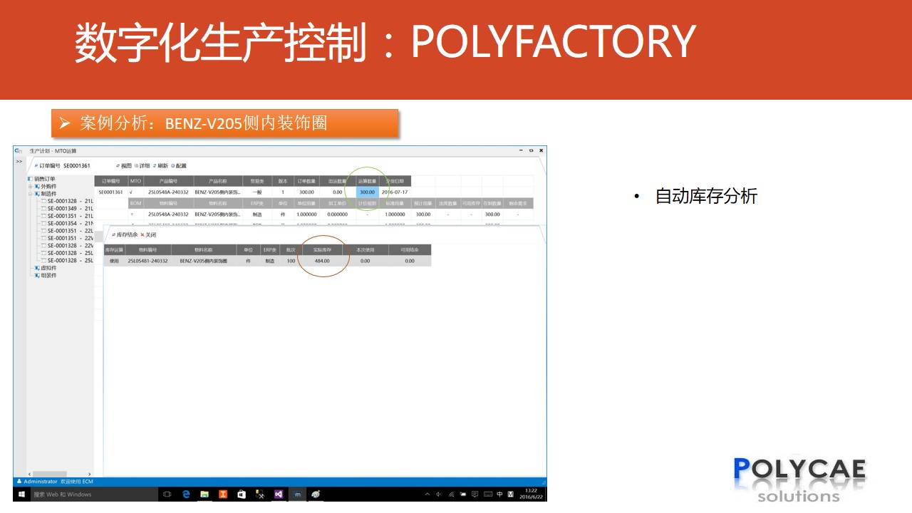
Task: Close the stock panel with 关闭
Action: point(148,235)
